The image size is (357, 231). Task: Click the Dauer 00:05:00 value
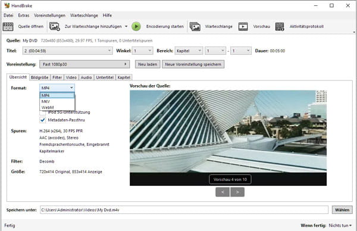(277, 51)
